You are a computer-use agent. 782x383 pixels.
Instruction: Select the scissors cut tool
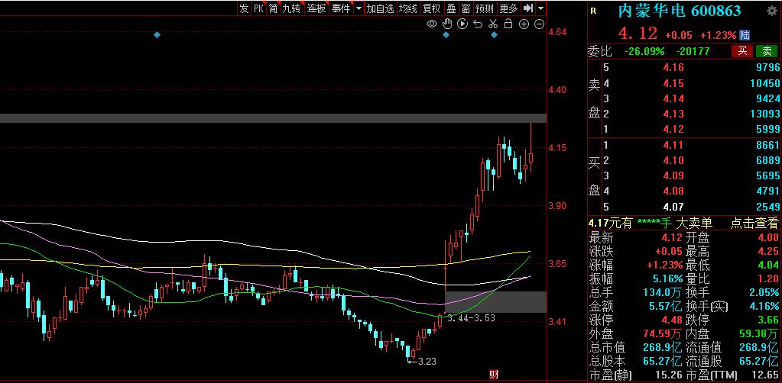(x=493, y=24)
